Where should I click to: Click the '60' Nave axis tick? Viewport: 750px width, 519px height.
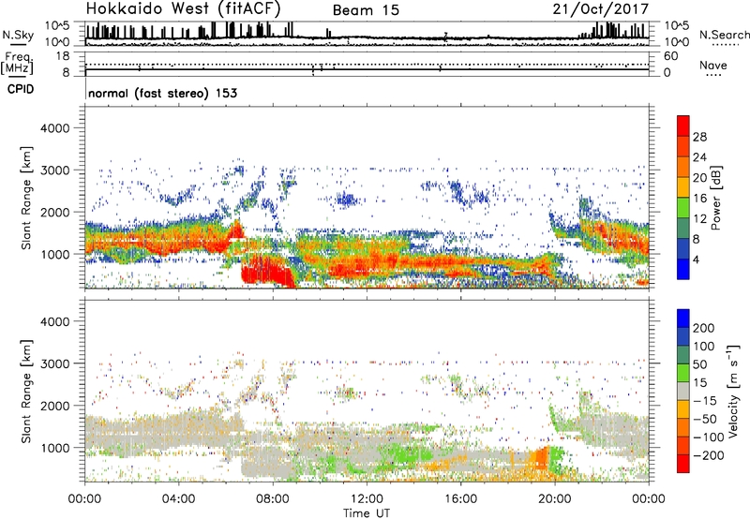(x=670, y=56)
